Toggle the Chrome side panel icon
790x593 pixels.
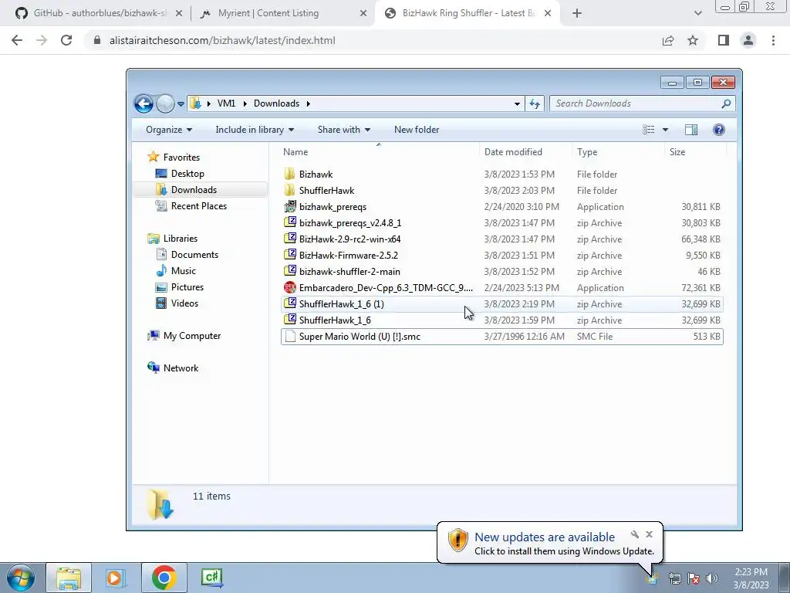[724, 40]
